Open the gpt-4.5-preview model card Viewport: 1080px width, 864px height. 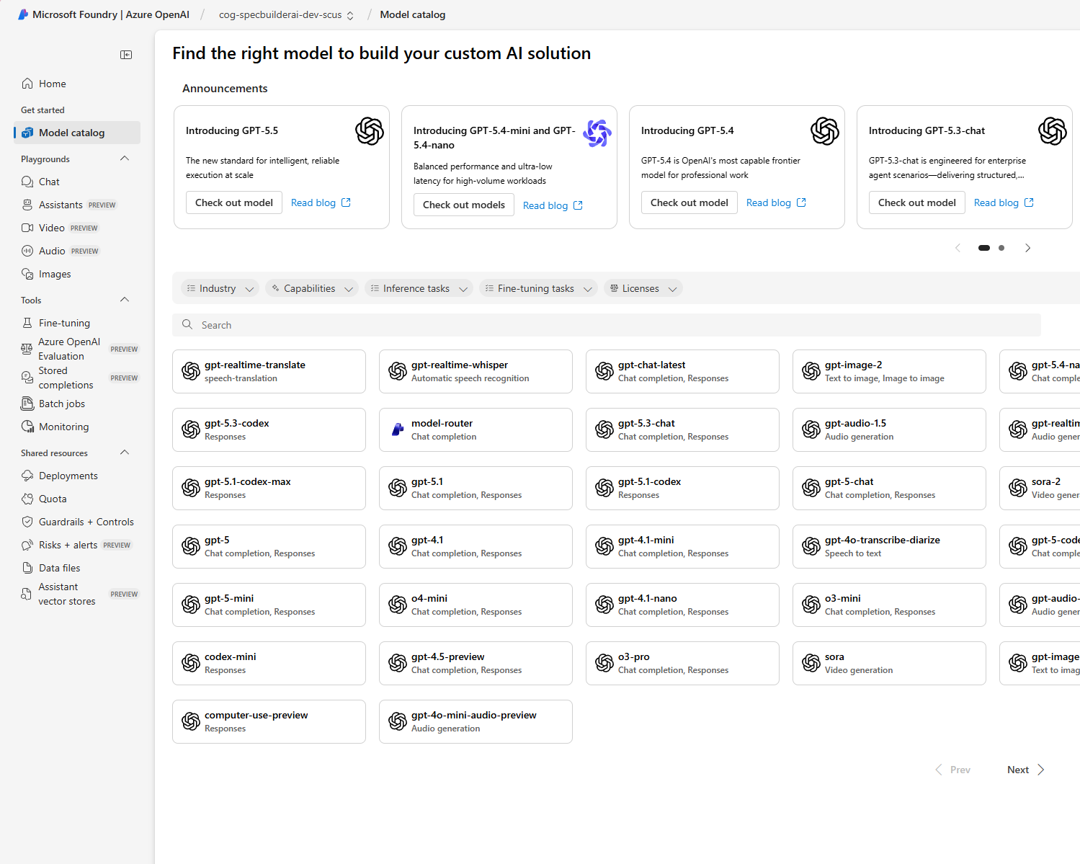(476, 663)
